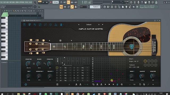Adjust the STRUM TIME knob
The width and height of the screenshot is (170, 95).
tap(28, 64)
